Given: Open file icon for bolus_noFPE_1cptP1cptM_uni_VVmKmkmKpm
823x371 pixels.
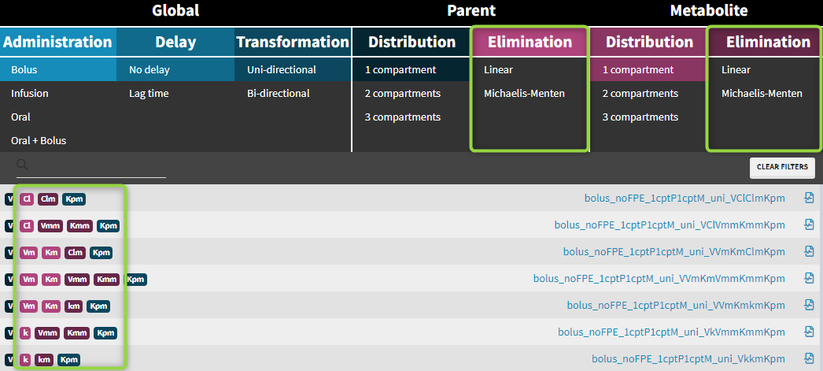Looking at the screenshot, I should 809,306.
